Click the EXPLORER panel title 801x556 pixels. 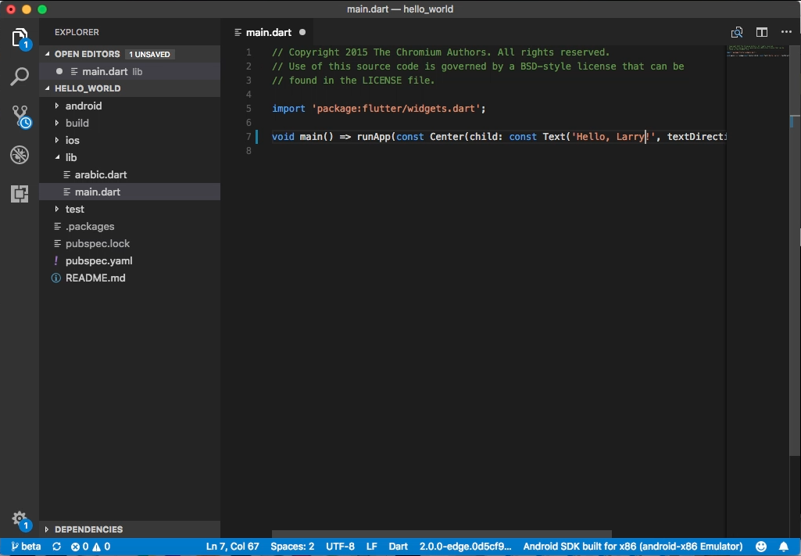point(77,32)
